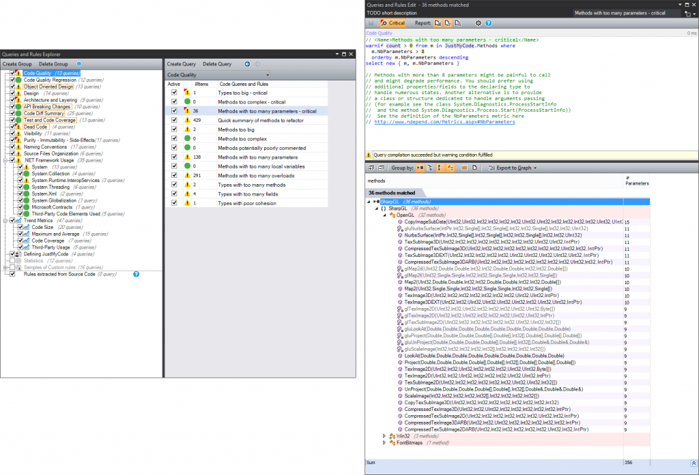Select the Visibility rule group

click(33, 133)
